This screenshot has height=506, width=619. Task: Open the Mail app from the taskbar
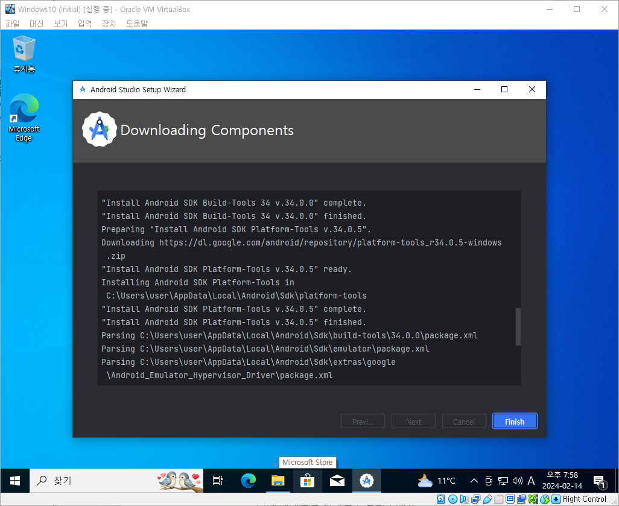[x=337, y=480]
